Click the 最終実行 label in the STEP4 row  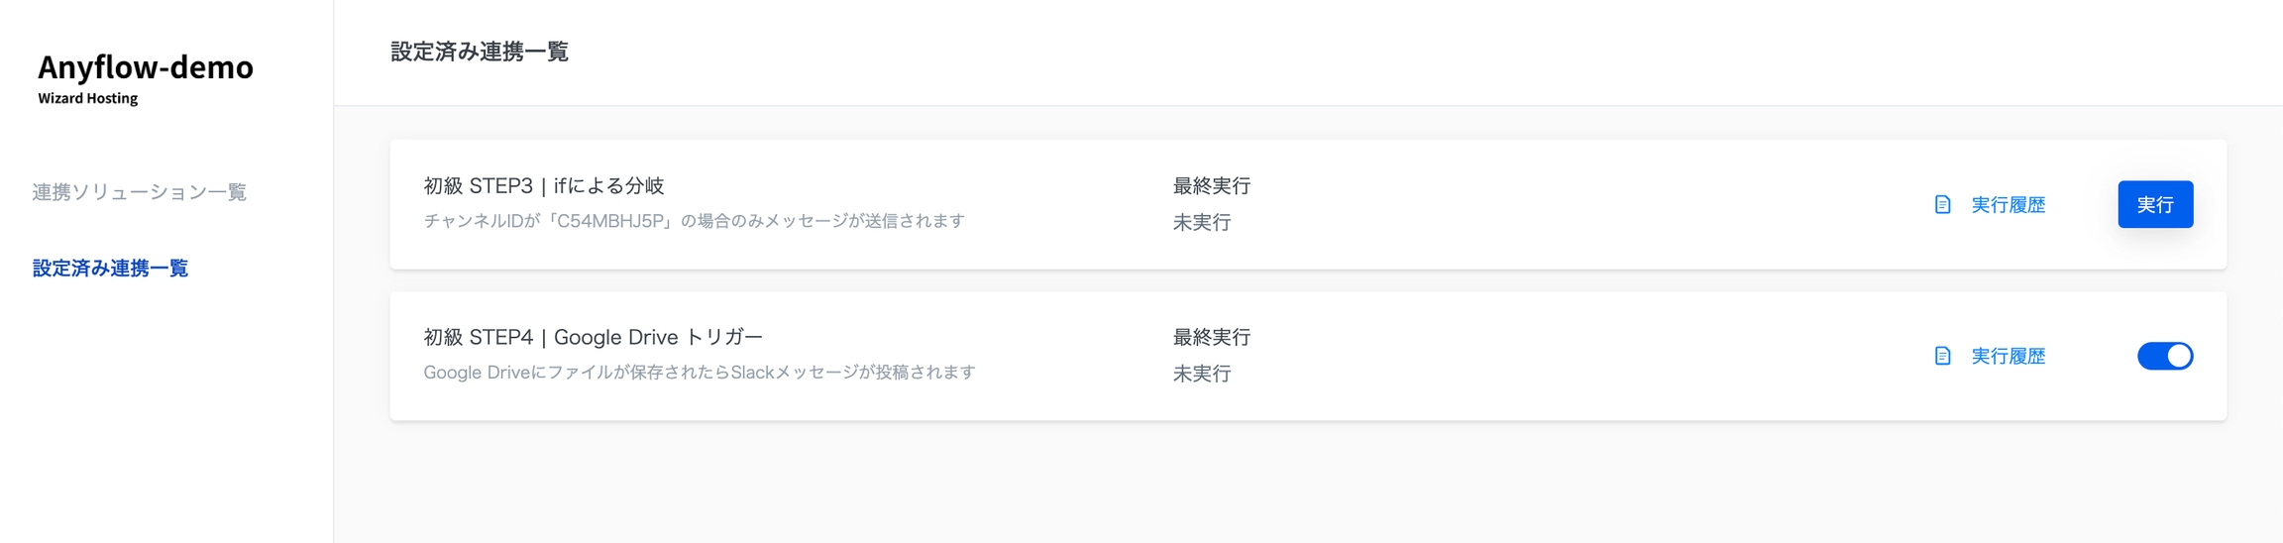click(1211, 337)
